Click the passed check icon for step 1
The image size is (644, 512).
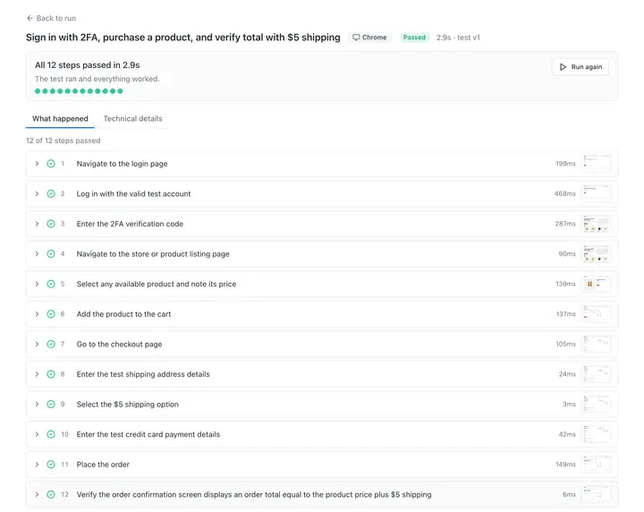pos(51,164)
